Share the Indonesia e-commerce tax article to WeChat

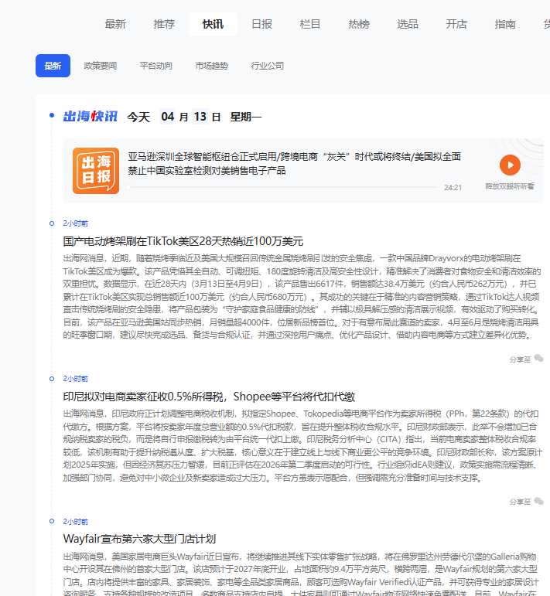(538, 501)
